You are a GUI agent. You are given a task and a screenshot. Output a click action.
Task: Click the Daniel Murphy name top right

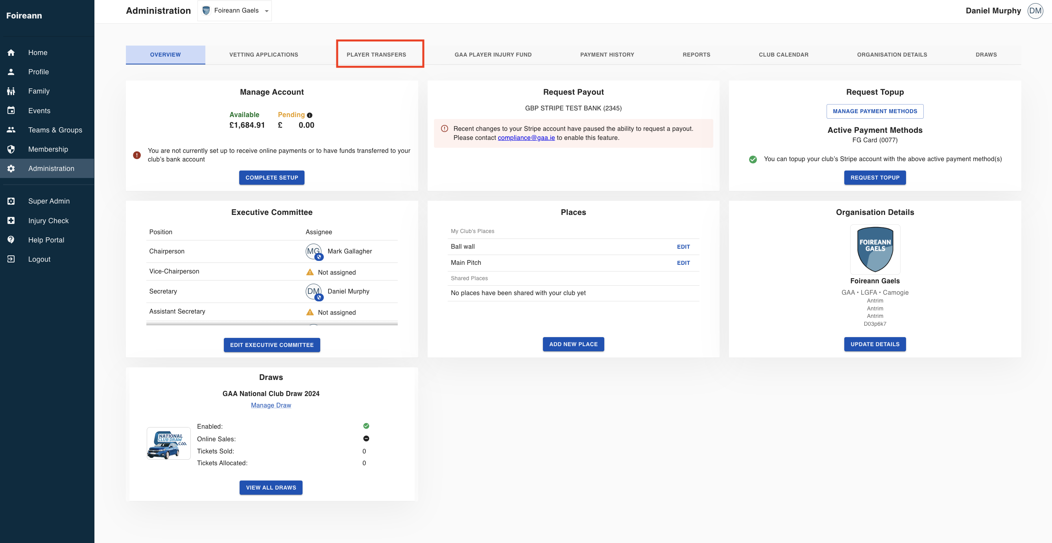(993, 11)
